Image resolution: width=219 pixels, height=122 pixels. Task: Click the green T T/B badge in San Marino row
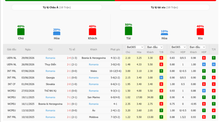pos(161,97)
